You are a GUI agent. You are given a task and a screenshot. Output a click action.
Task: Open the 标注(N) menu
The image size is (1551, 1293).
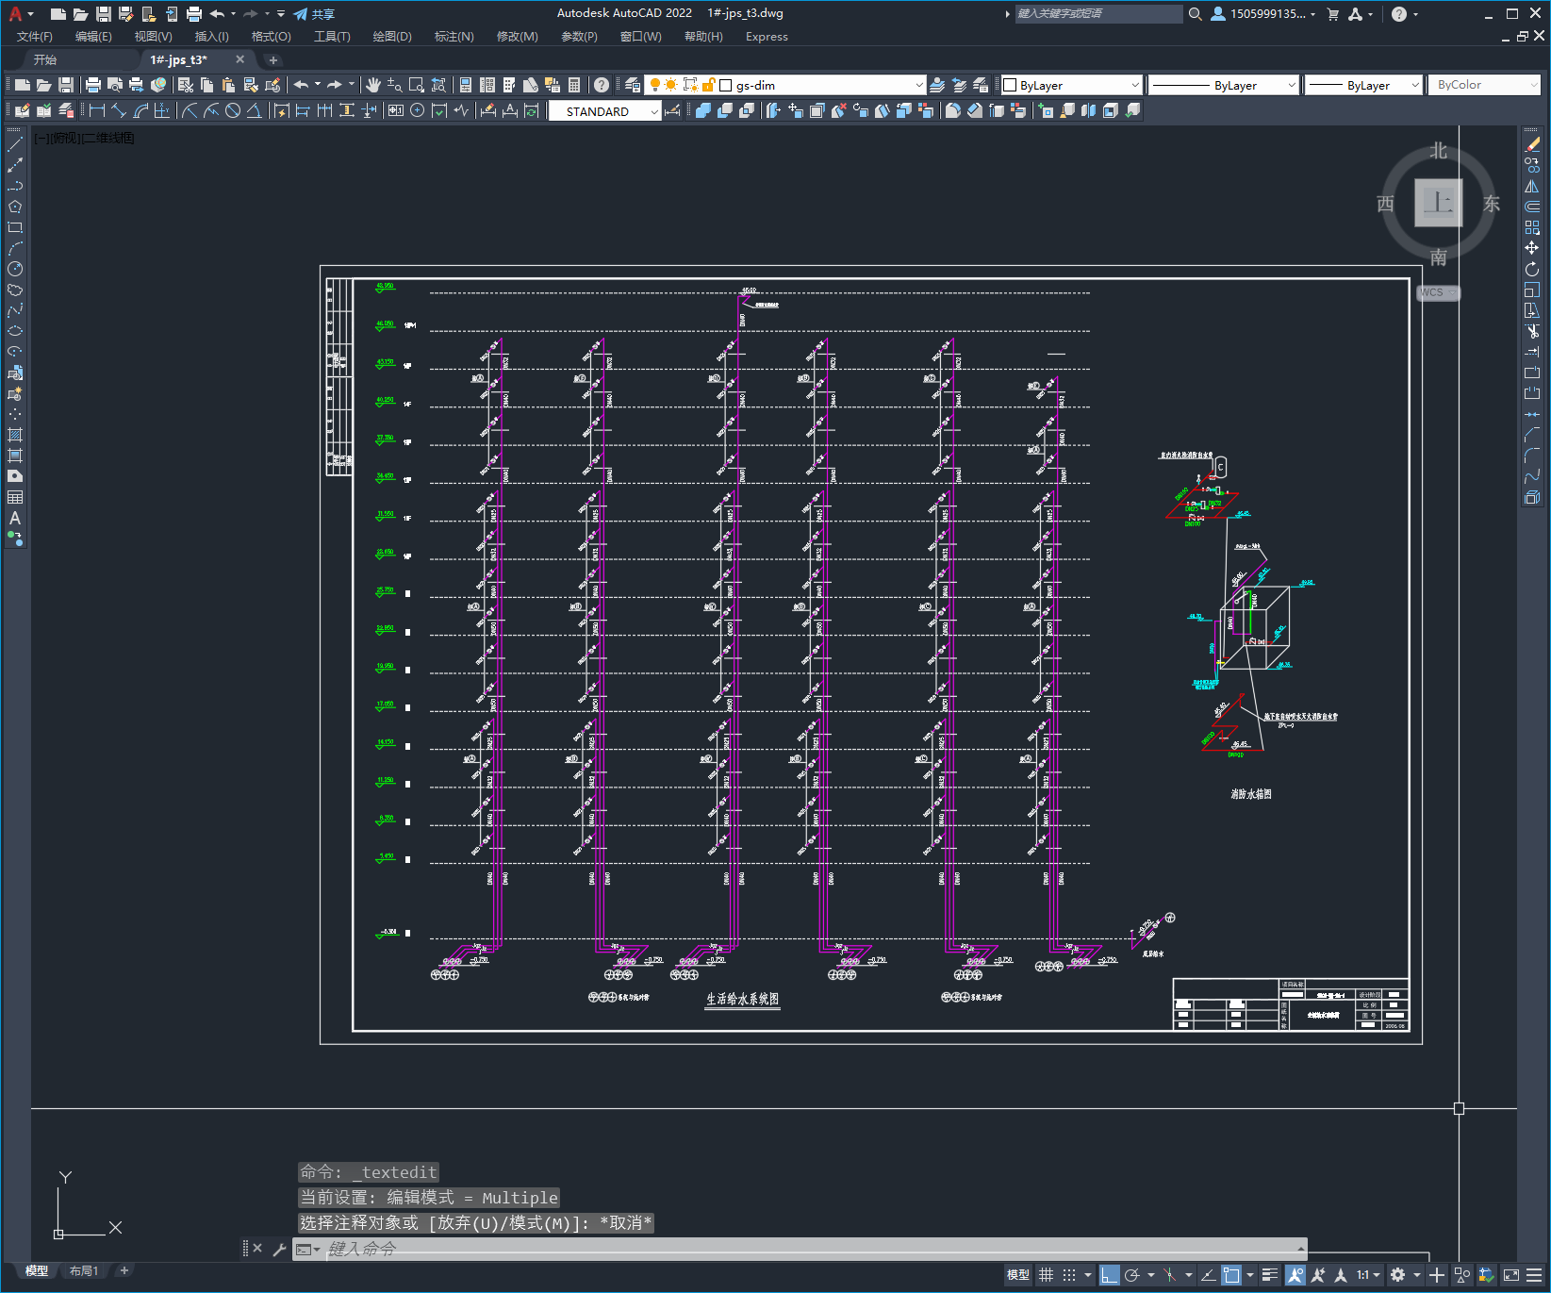[x=454, y=37]
